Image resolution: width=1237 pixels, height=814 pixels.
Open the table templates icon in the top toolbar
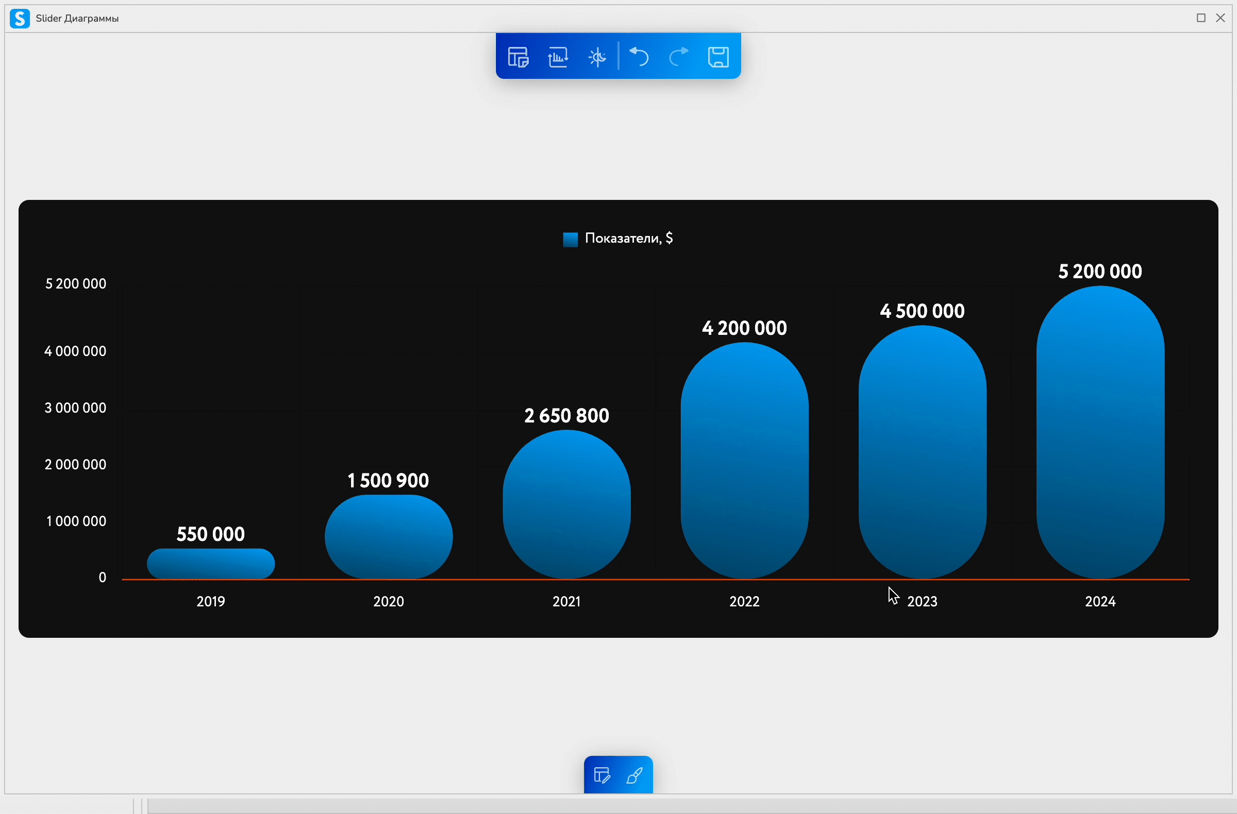[518, 57]
